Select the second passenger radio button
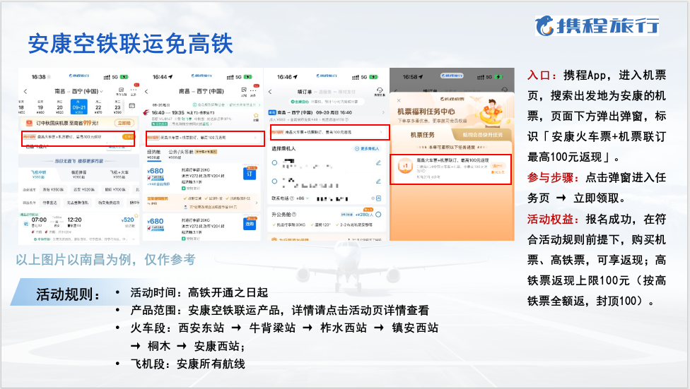Viewport: 690px width, 389px height. tap(274, 181)
